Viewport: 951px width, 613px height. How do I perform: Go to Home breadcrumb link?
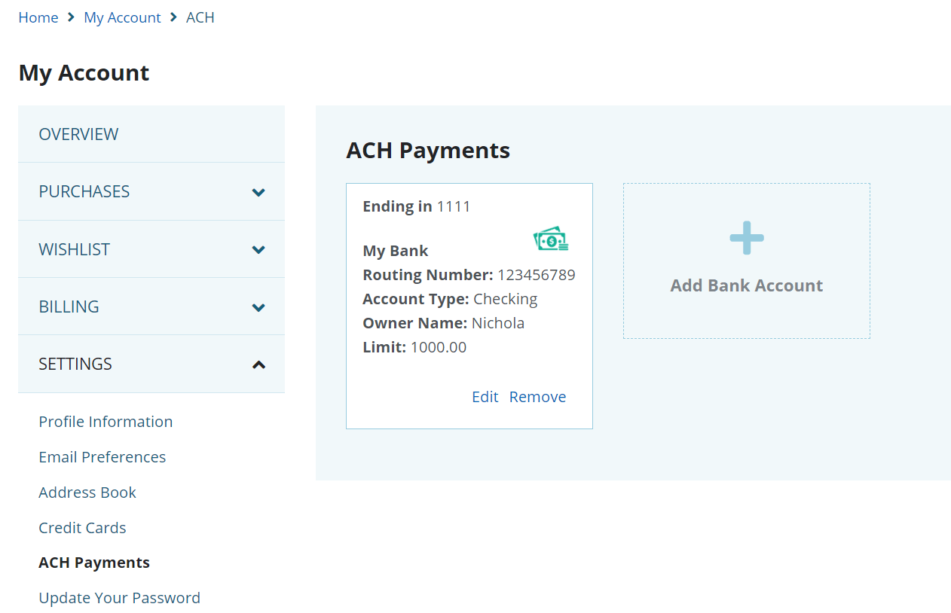(x=38, y=17)
